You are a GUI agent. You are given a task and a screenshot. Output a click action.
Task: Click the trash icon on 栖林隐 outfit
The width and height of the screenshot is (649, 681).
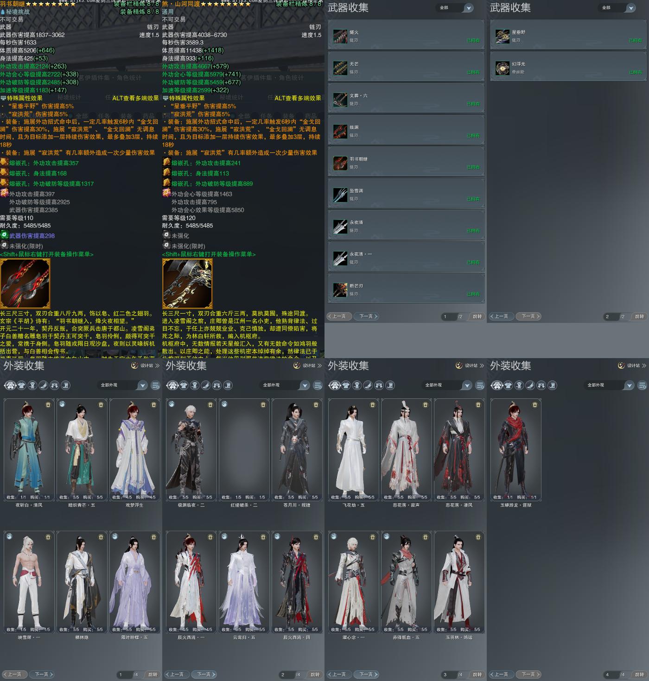101,537
